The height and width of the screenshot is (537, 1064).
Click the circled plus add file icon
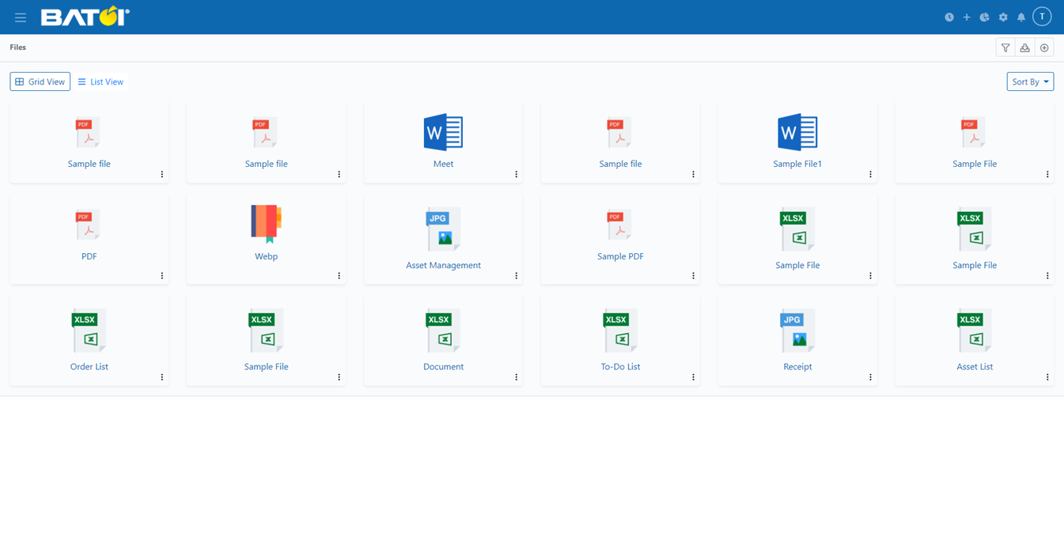coord(1044,48)
